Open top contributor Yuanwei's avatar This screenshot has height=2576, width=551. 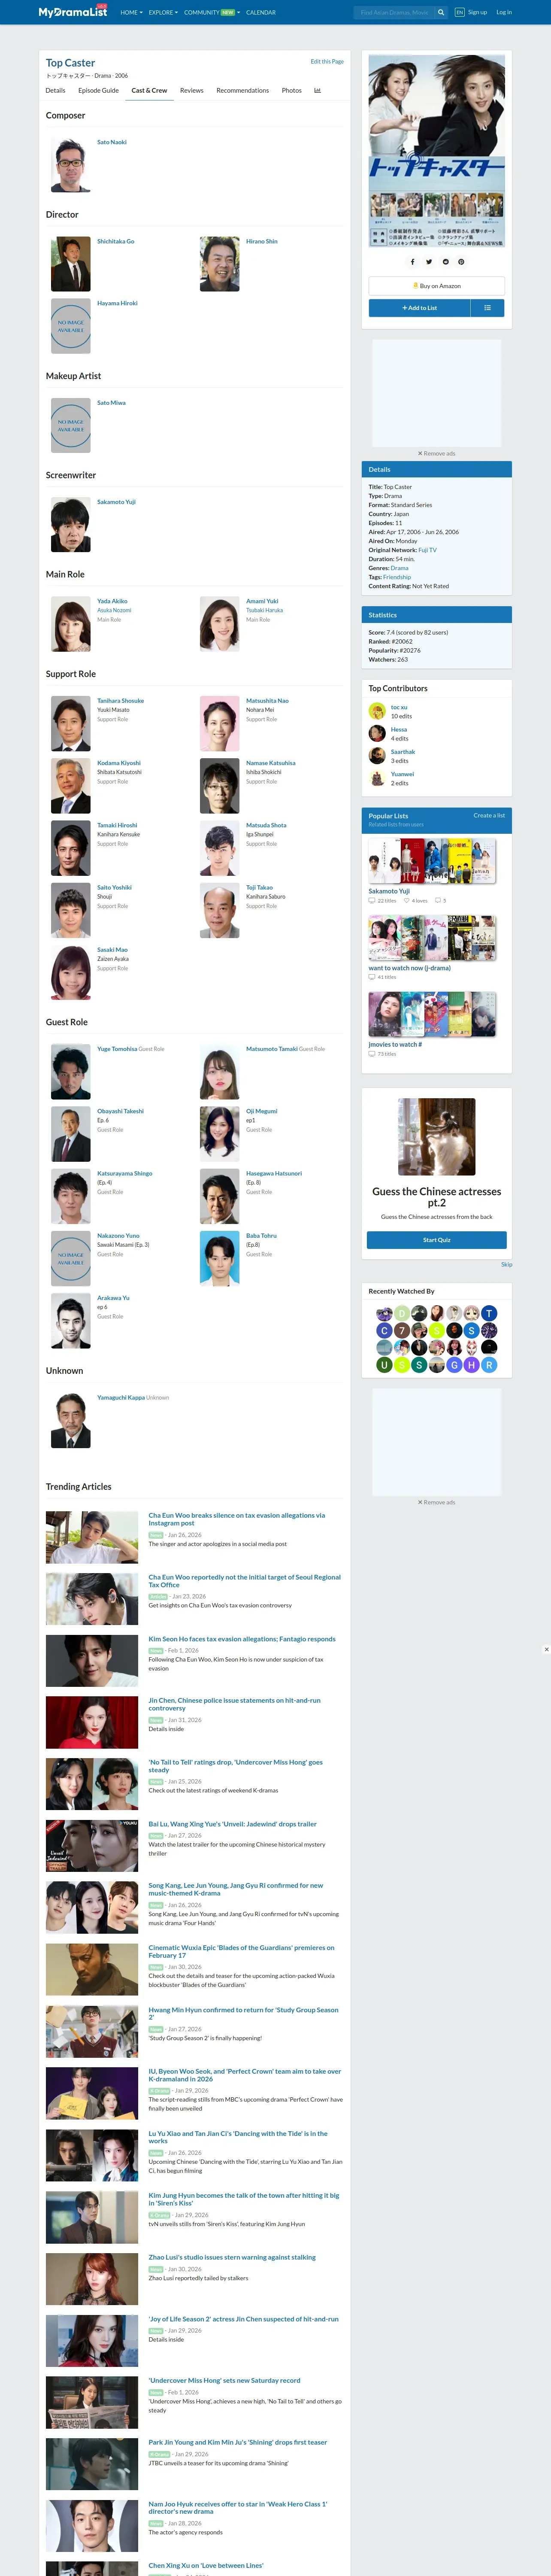(x=377, y=778)
